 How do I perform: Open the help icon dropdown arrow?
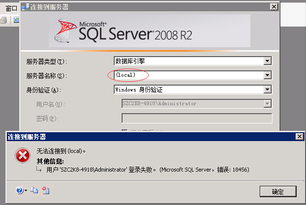coord(26,191)
